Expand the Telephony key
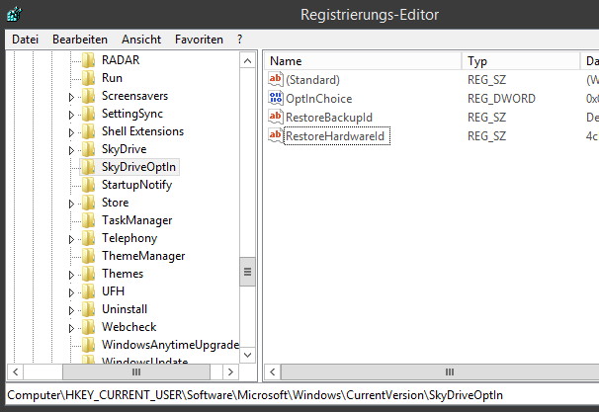This screenshot has height=412, width=599. 71,239
